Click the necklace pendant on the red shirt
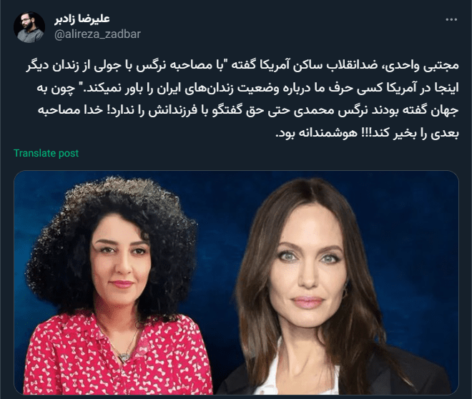472x399 pixels. (x=123, y=358)
